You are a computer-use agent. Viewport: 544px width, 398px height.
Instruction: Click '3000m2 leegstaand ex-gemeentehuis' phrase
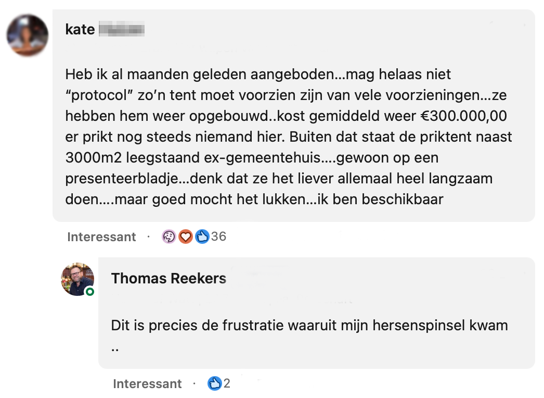point(198,158)
